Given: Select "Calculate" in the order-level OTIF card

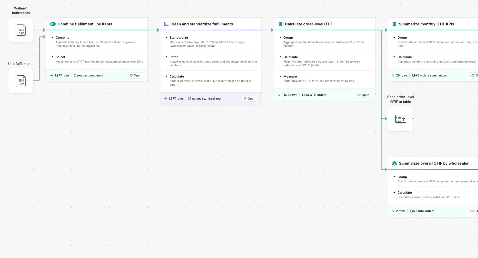Looking at the screenshot, I should (291, 57).
